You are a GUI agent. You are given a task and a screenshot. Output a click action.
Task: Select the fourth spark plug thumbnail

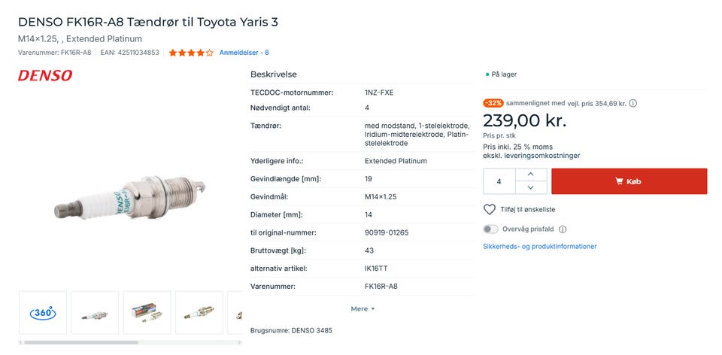(x=199, y=312)
